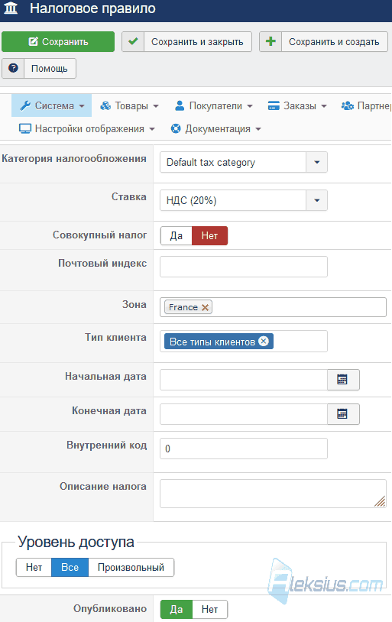Open the Заказы menu
This screenshot has height=622, width=392.
(297, 105)
